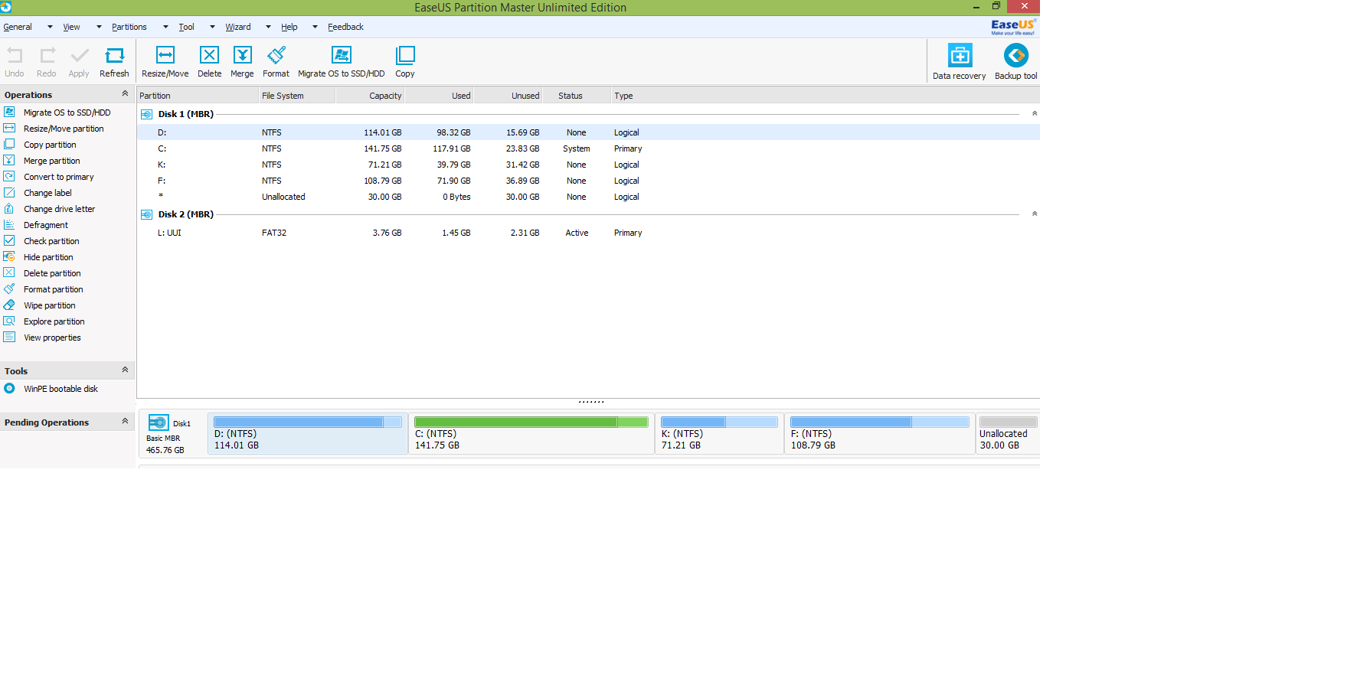Click the panel splitter dotted grip handle
Viewport: 1357px width, 698px height.
tap(591, 401)
